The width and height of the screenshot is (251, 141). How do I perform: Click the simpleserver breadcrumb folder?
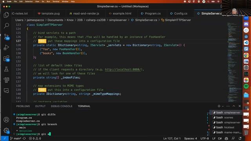[118, 20]
